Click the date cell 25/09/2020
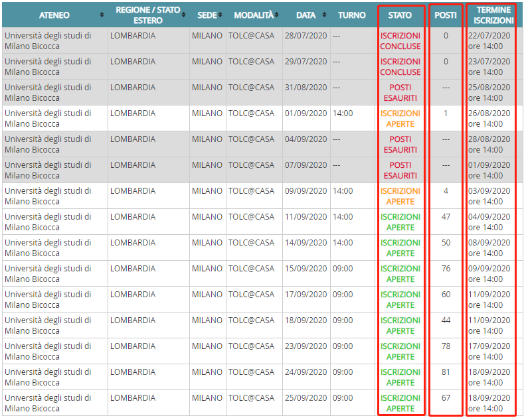Viewport: 524px width, 418px height. (306, 398)
